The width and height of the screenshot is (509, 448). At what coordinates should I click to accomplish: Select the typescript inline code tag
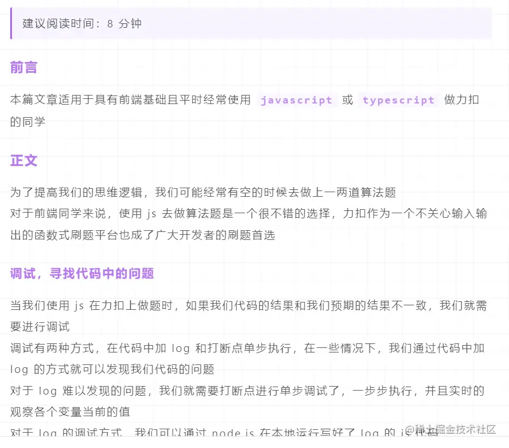[x=398, y=100]
